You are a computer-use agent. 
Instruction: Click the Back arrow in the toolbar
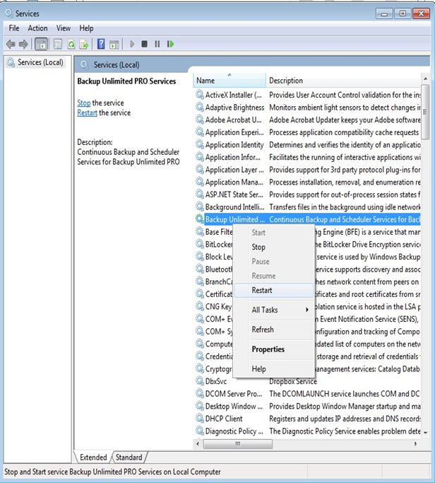coord(11,44)
